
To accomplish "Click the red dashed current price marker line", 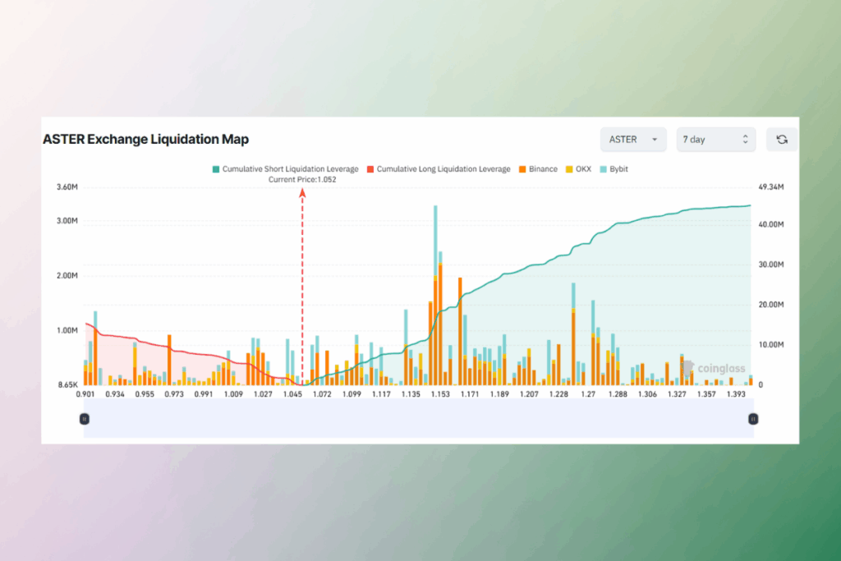I will coord(303,287).
